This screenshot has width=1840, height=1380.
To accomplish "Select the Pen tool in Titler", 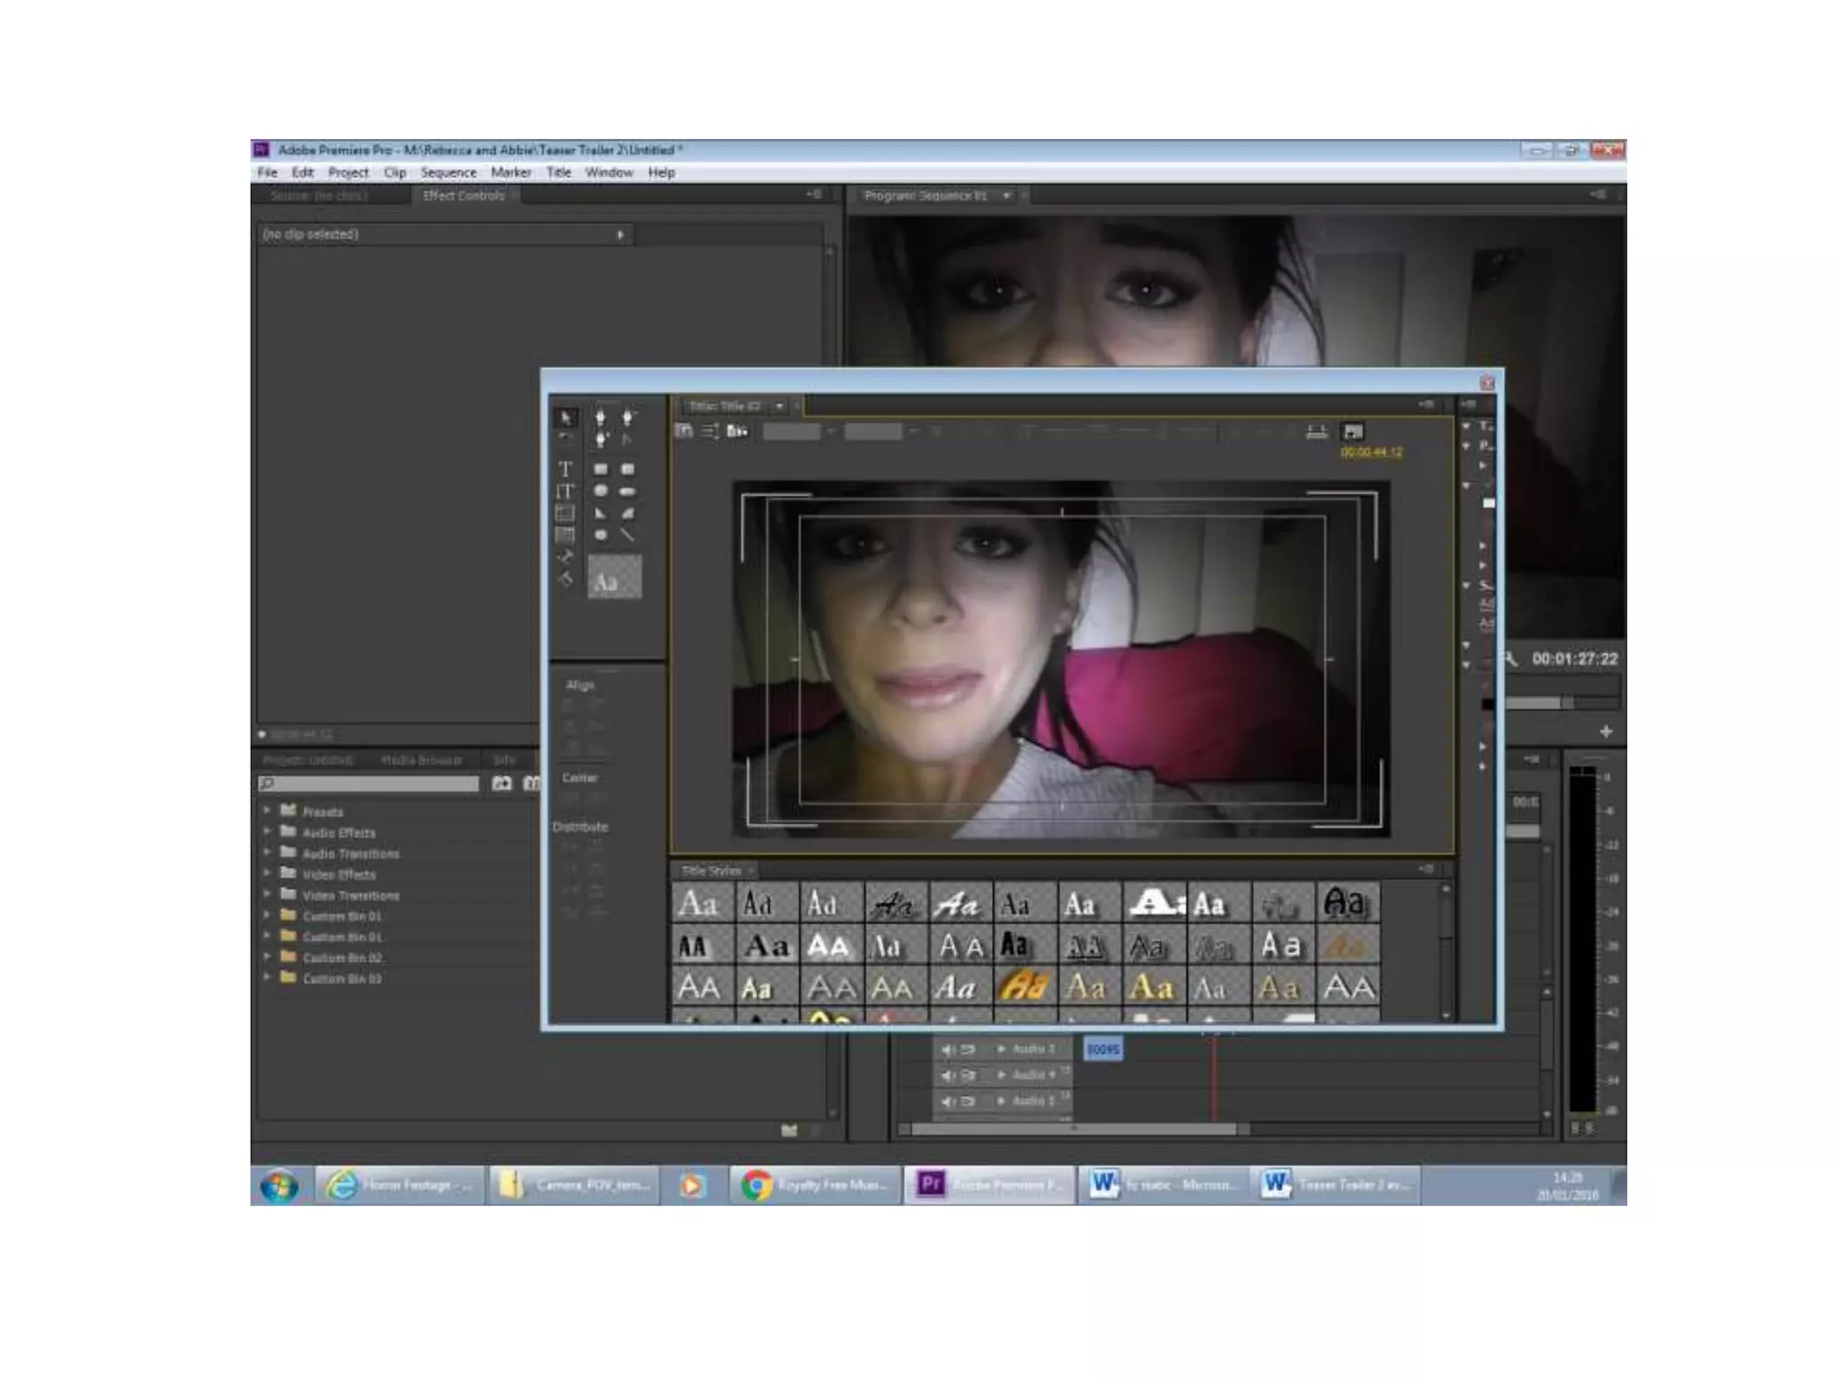I will point(600,419).
